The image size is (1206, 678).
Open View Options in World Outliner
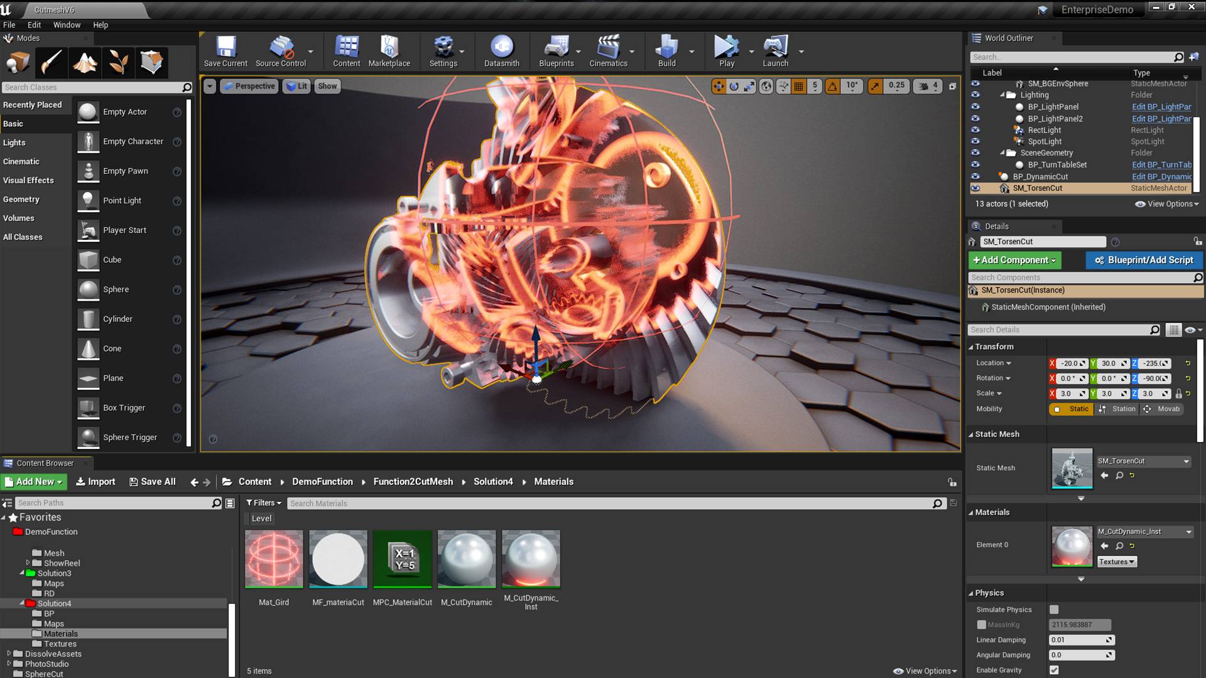(x=1167, y=204)
